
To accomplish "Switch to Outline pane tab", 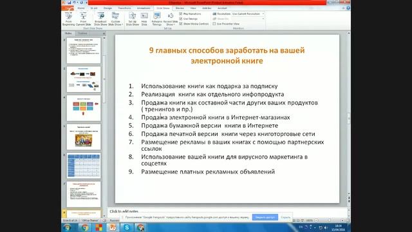I will point(82,34).
